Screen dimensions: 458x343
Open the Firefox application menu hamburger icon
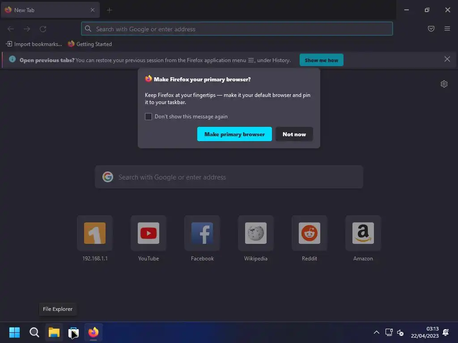447,29
